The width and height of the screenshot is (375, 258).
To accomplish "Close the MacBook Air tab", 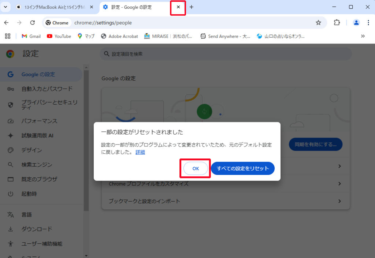I will (91, 7).
